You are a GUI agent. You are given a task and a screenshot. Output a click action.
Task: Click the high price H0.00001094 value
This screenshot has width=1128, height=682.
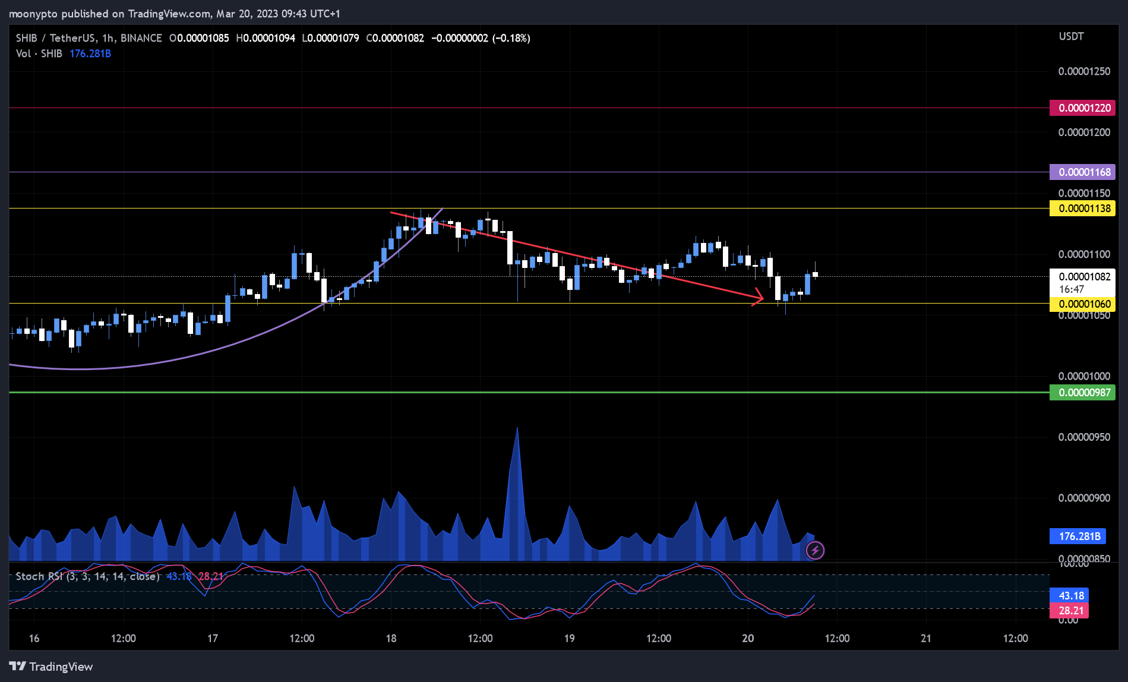[266, 38]
